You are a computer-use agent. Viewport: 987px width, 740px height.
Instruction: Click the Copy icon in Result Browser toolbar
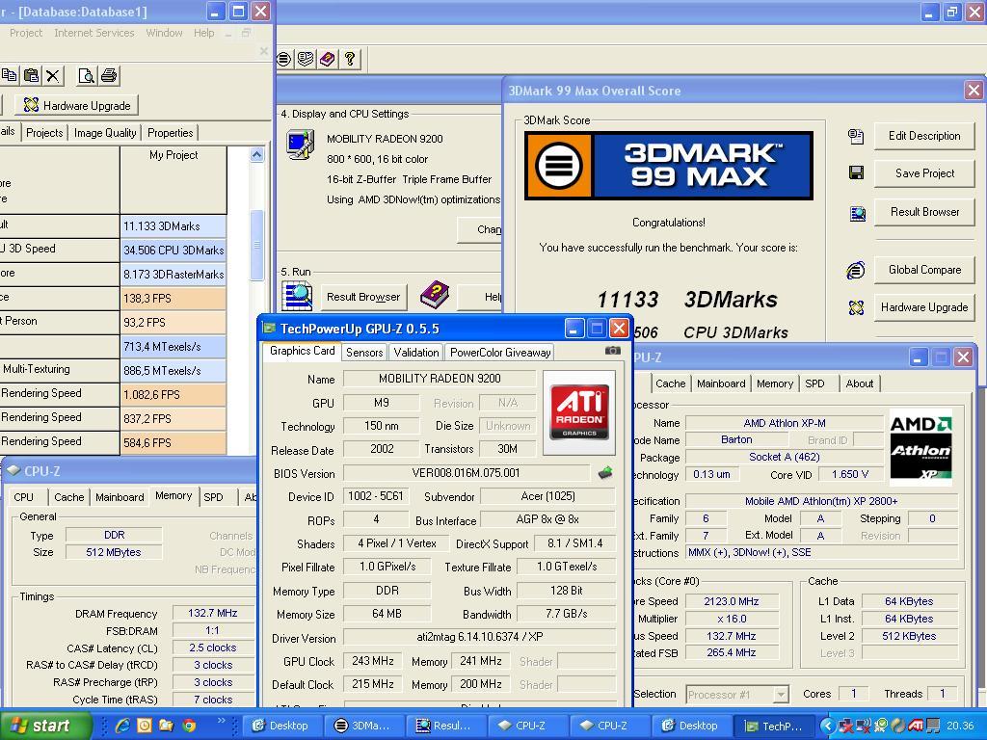[9, 75]
